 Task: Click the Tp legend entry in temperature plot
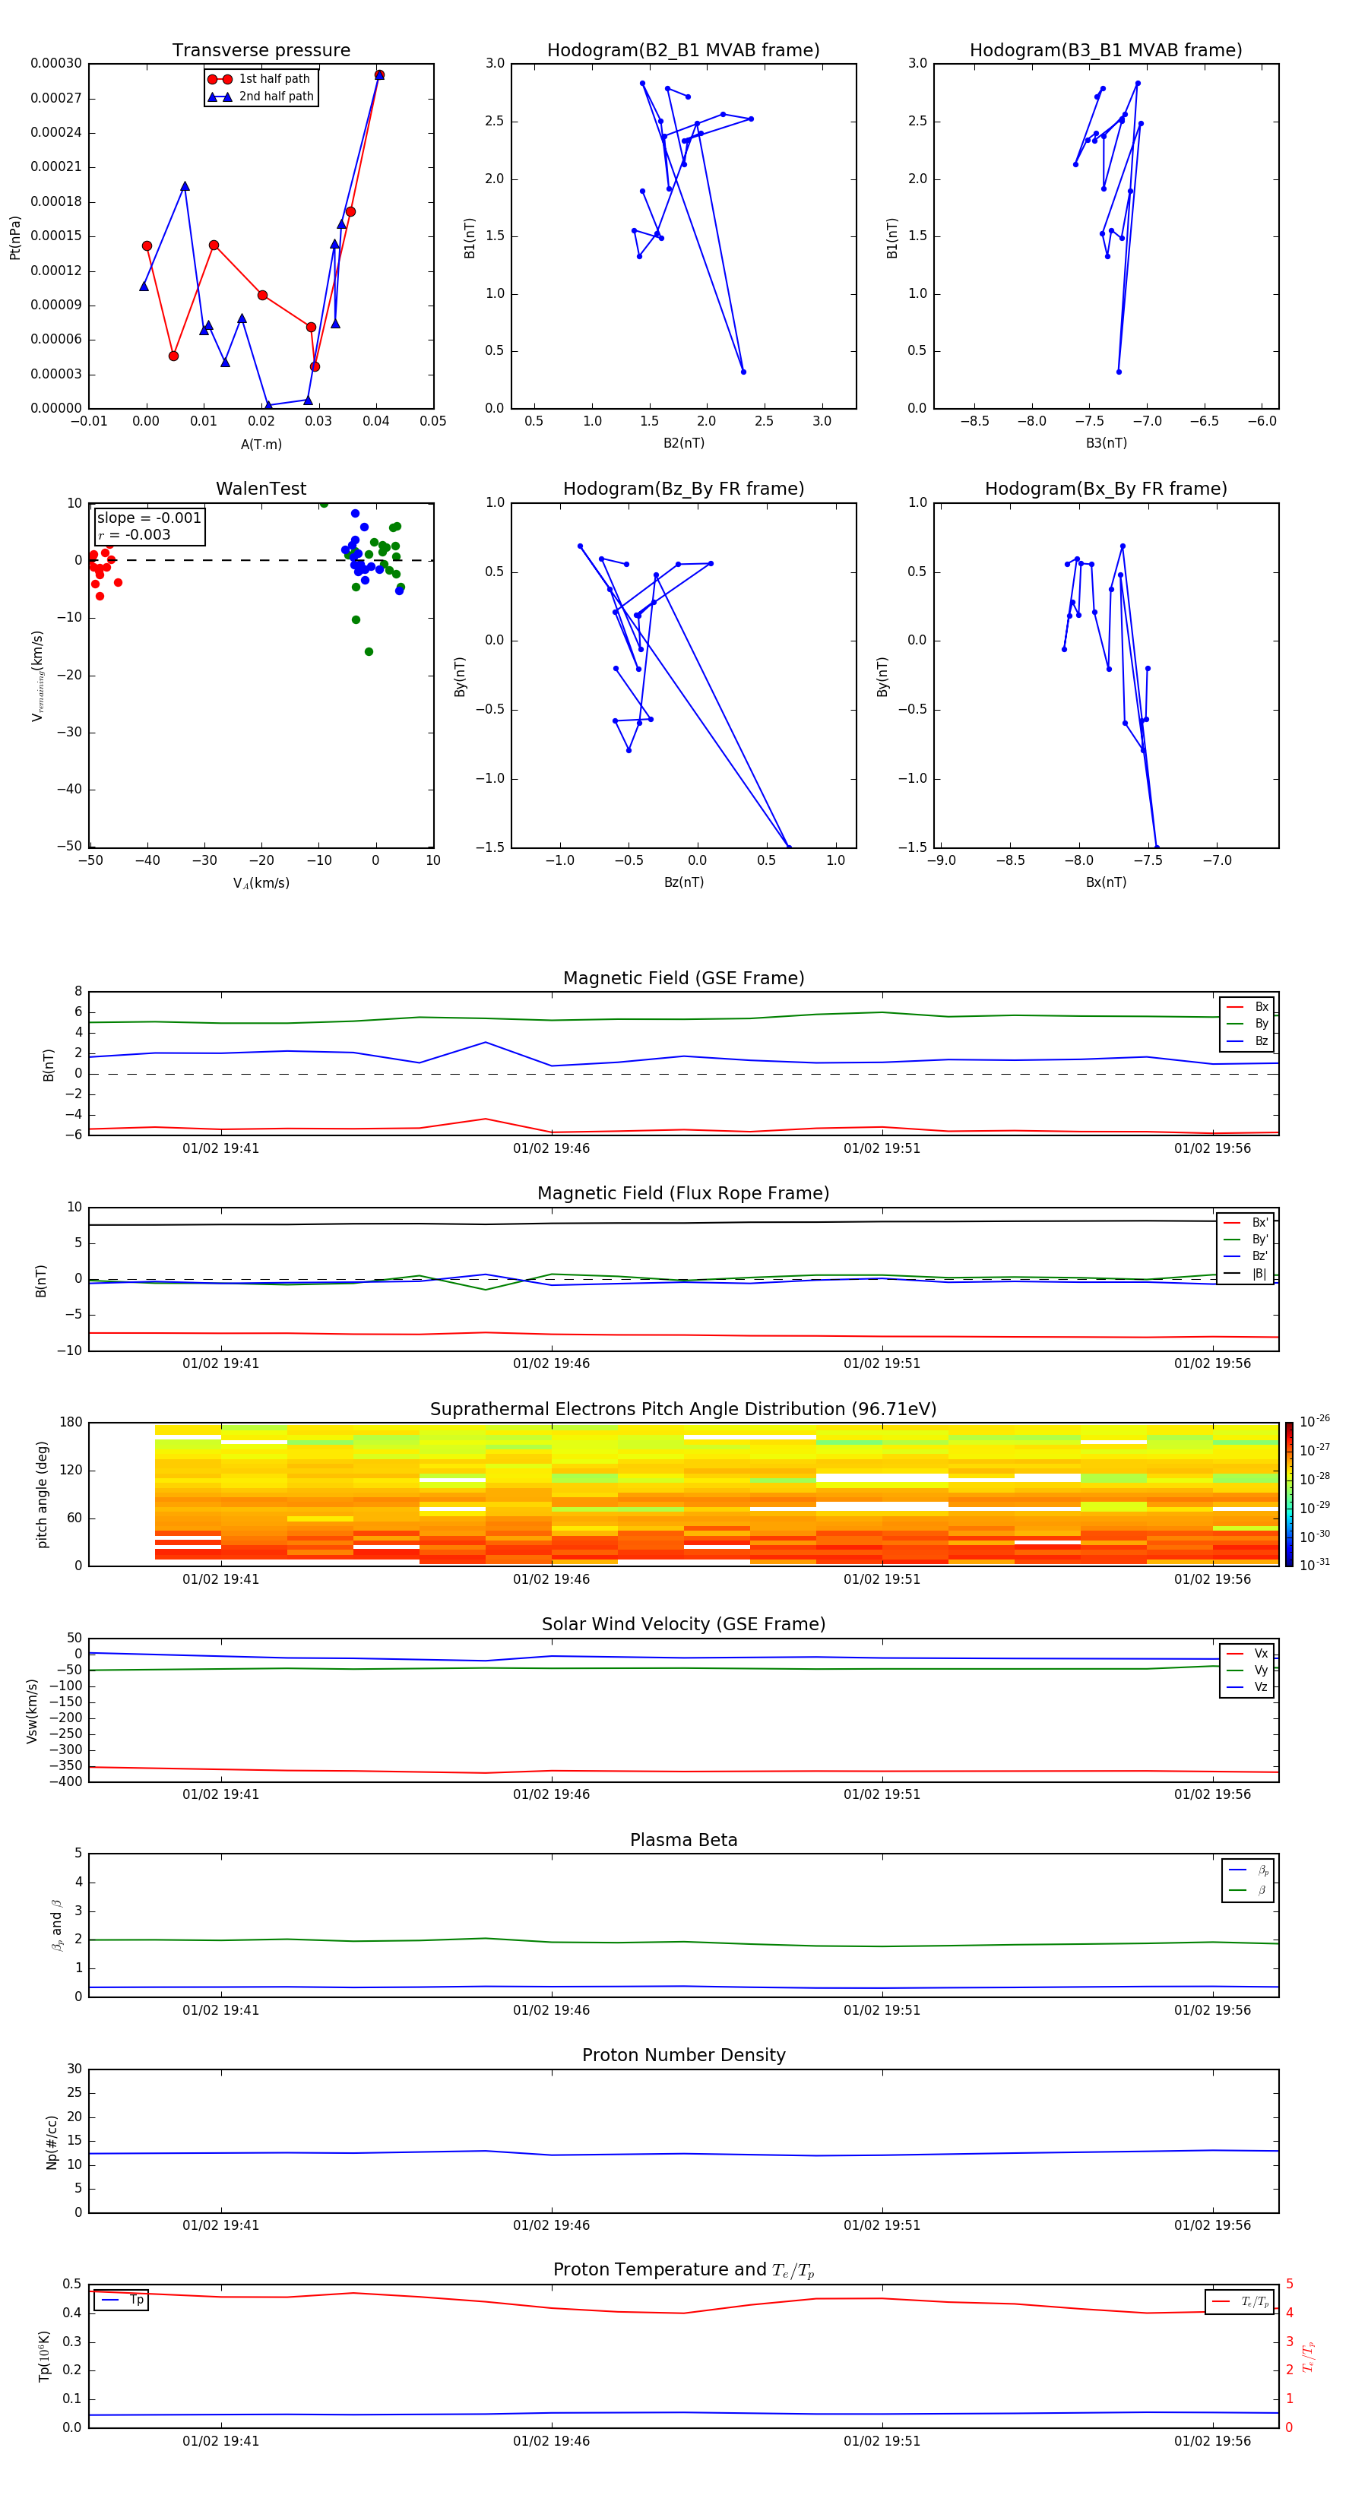(122, 2301)
